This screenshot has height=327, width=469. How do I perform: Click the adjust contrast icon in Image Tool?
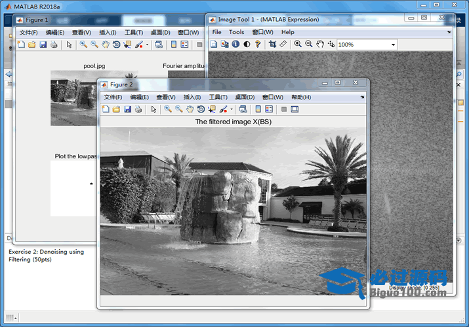[x=247, y=44]
